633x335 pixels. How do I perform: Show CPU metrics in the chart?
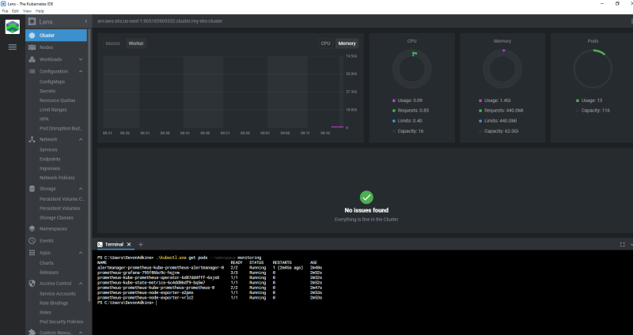[x=325, y=43]
